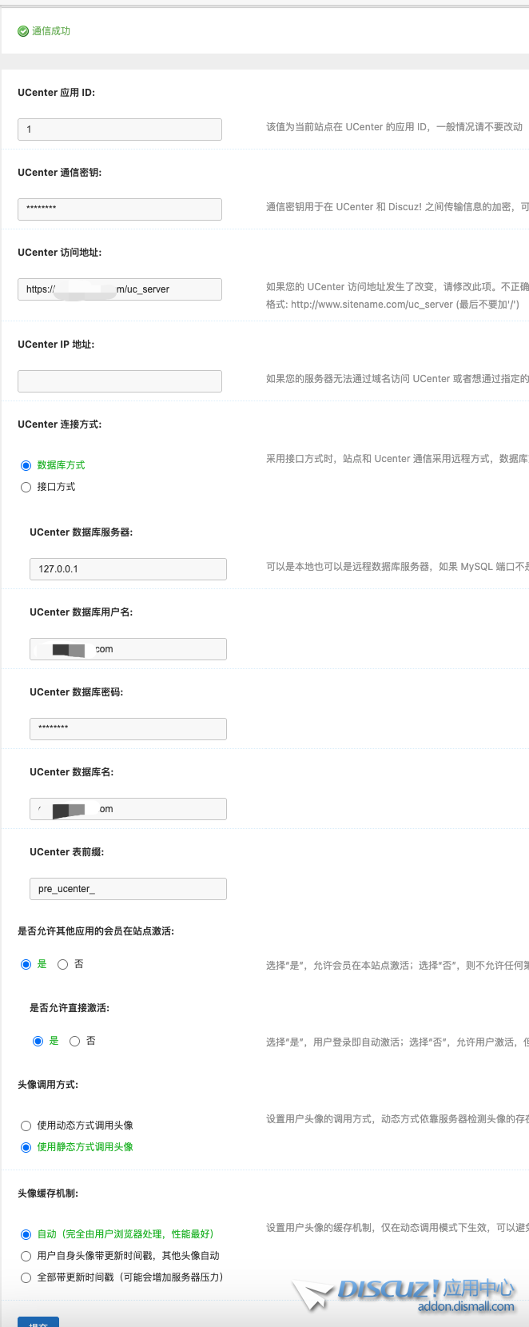Image resolution: width=529 pixels, height=1327 pixels.
Task: Click the UCenter 连接方式 label
Action: pos(60,424)
